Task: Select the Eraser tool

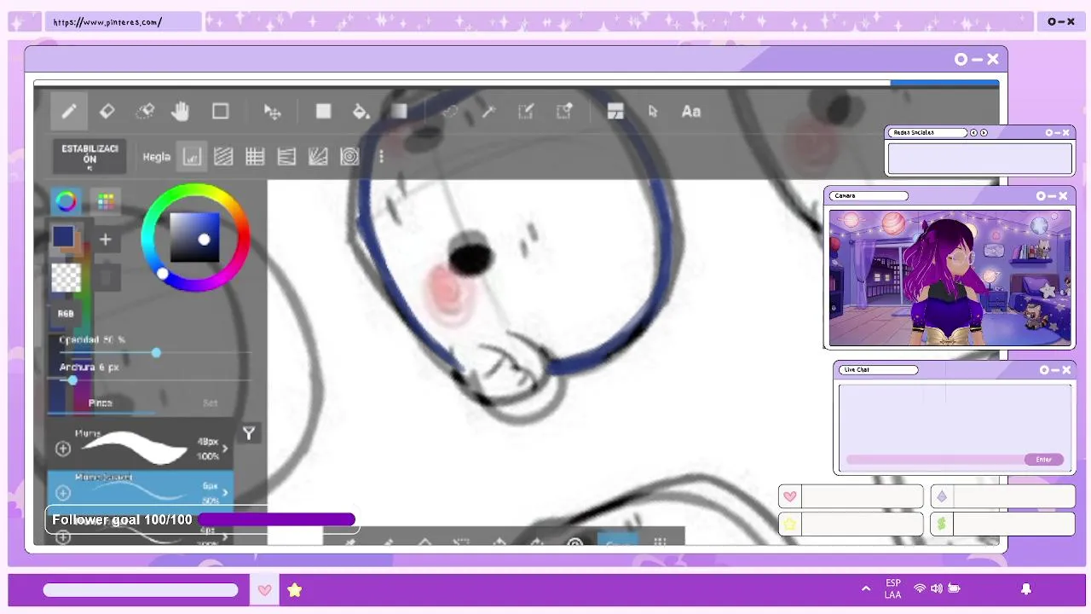Action: click(x=107, y=111)
